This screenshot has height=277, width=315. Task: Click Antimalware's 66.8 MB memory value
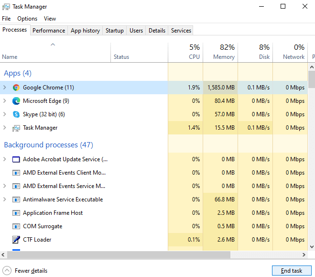(225, 199)
